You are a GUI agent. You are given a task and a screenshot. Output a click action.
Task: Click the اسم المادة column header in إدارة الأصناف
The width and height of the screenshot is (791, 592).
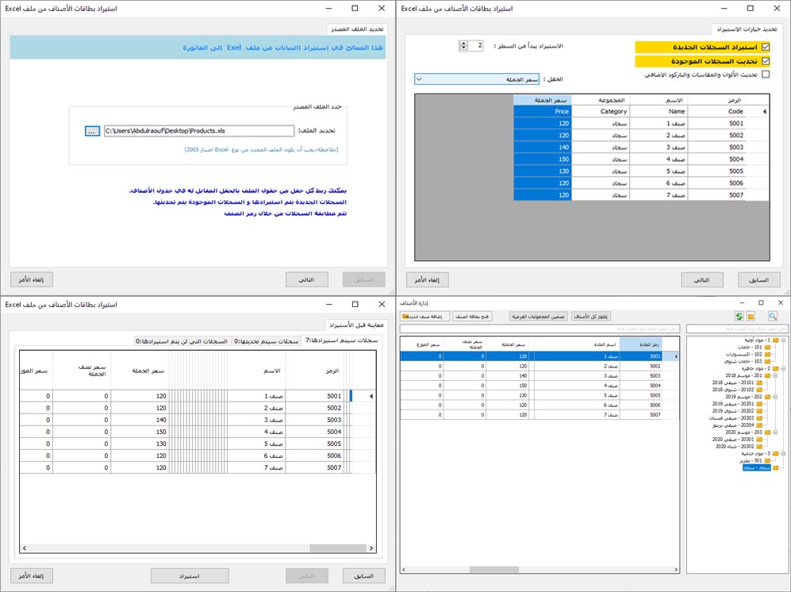coord(577,344)
